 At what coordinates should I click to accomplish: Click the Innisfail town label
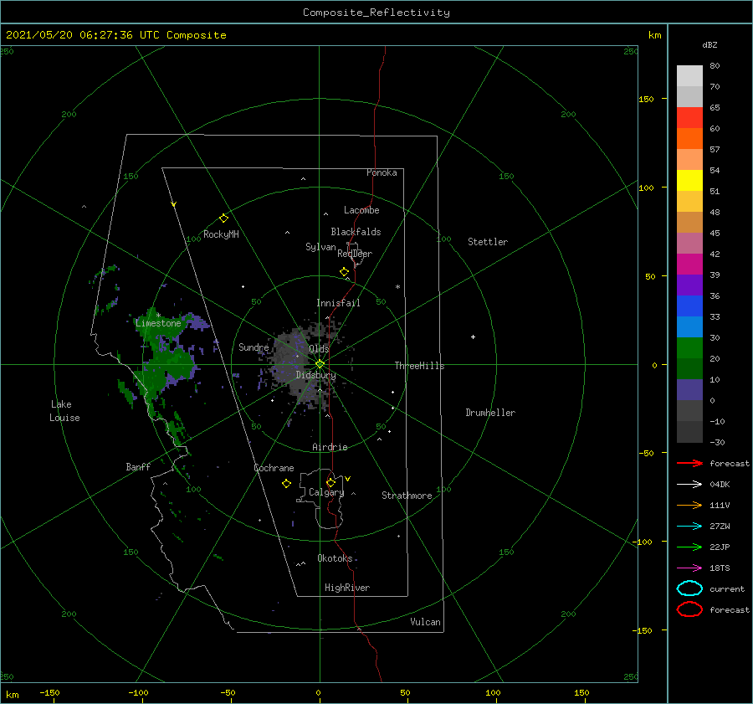(x=338, y=303)
